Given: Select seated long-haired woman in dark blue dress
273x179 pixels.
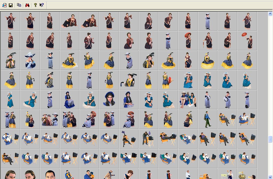Looking at the screenshot, I should 70,100.
